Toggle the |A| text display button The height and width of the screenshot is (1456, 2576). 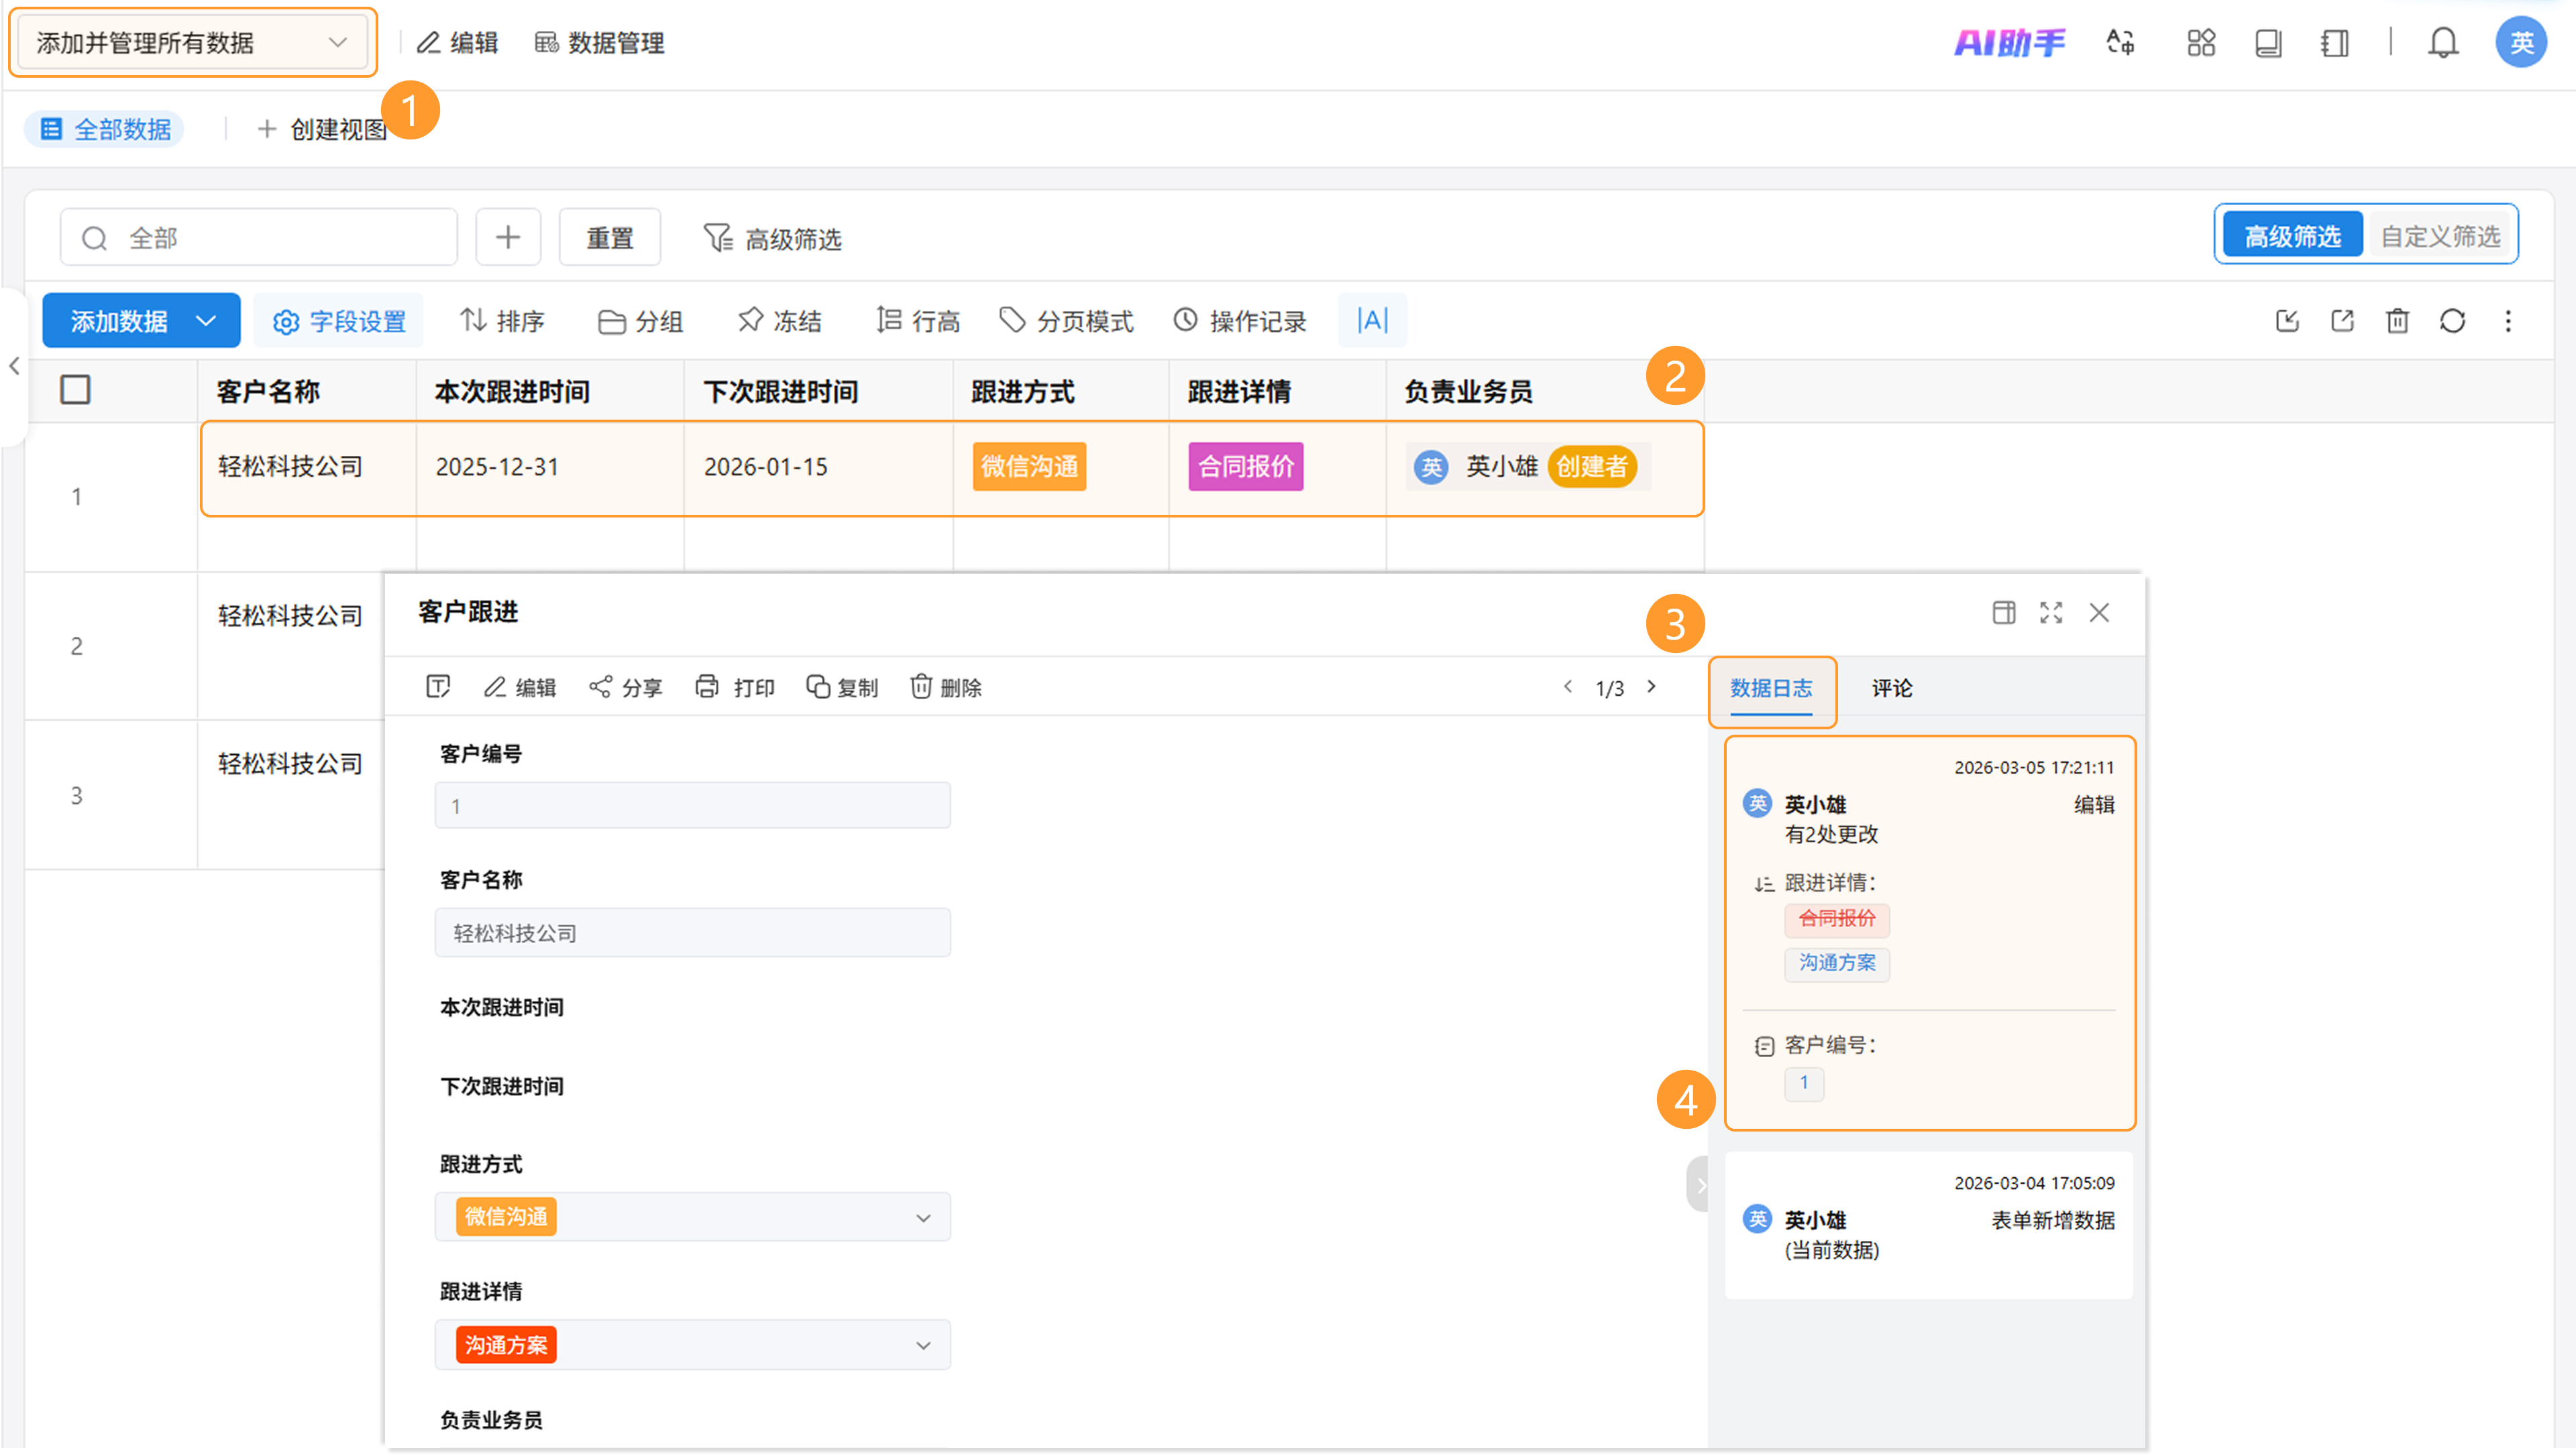1372,321
